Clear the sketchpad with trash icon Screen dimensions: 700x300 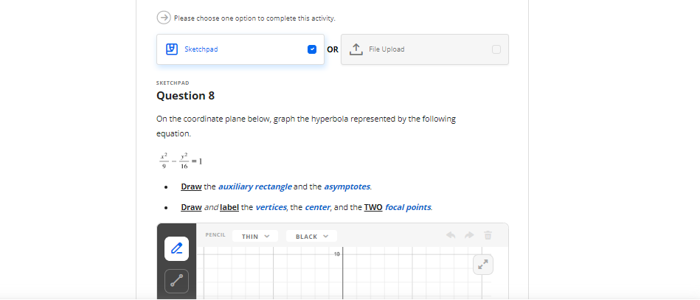coord(488,235)
